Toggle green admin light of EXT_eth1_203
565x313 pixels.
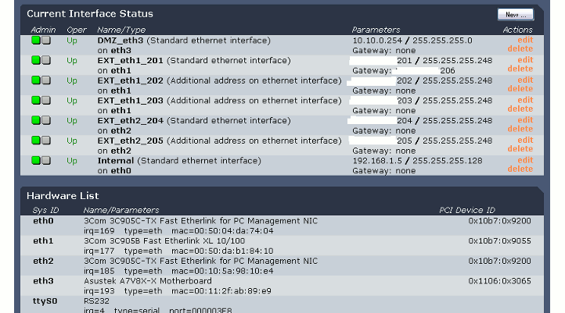36,101
